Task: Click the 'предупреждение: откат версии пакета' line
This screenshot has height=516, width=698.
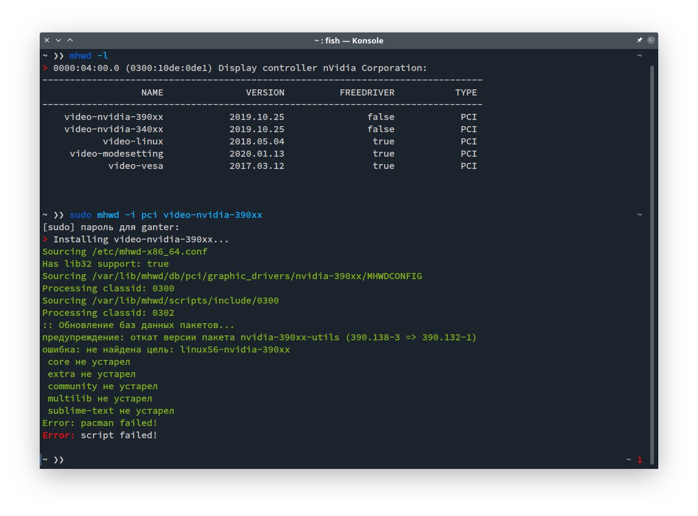Action: coord(259,337)
